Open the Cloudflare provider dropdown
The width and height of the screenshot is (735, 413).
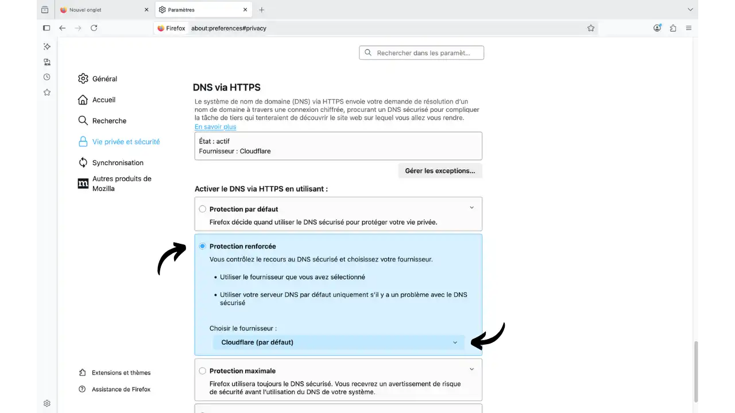point(339,342)
